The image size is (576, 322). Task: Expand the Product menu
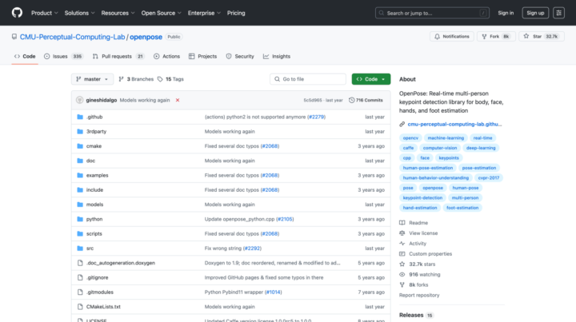coord(45,13)
